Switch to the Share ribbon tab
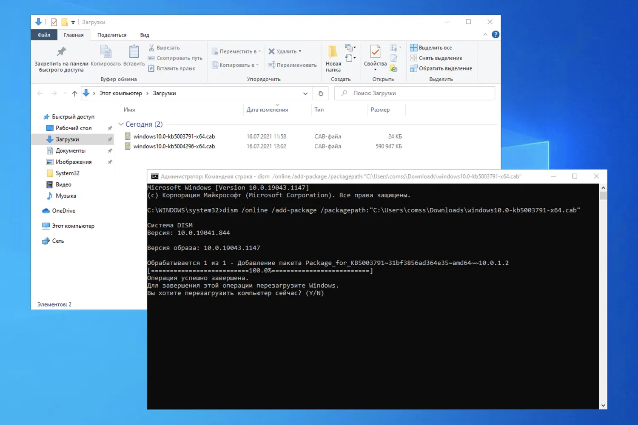Image resolution: width=638 pixels, height=425 pixels. (x=112, y=35)
